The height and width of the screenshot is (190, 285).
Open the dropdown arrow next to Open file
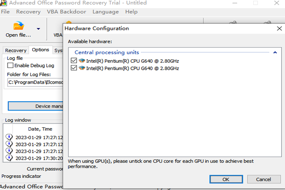pyautogui.click(x=38, y=28)
